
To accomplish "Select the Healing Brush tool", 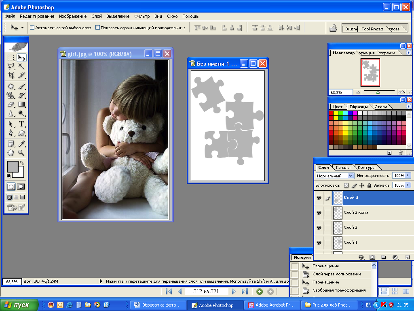I will pos(11,86).
